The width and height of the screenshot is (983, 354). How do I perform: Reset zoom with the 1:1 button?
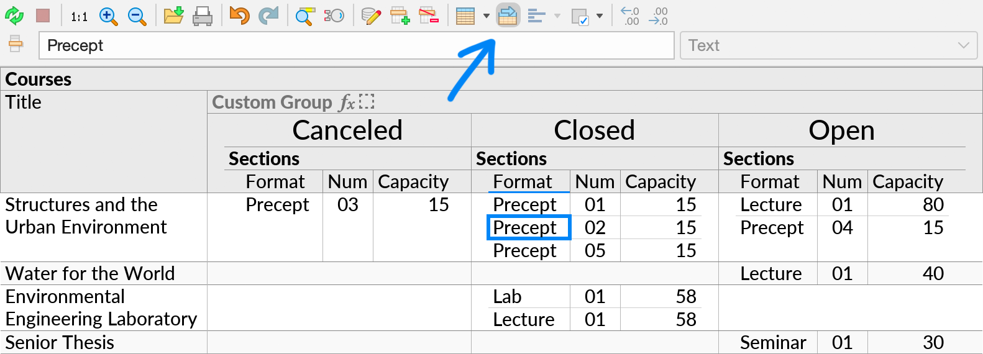(79, 17)
